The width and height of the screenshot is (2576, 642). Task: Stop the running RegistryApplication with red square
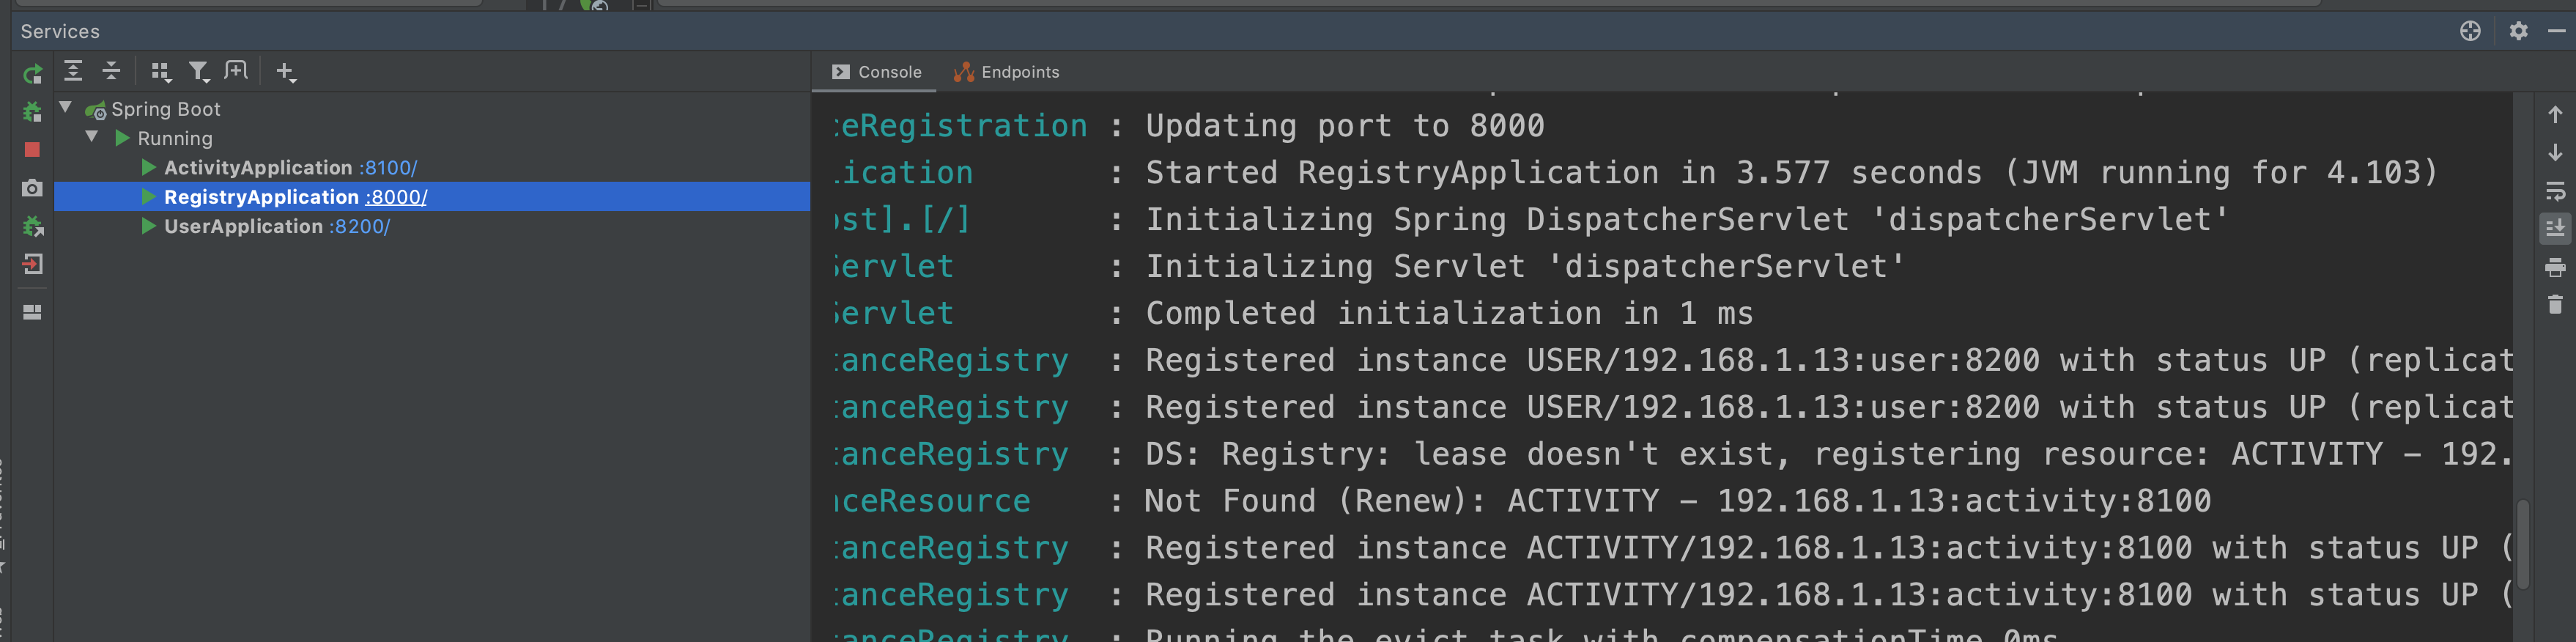click(32, 150)
